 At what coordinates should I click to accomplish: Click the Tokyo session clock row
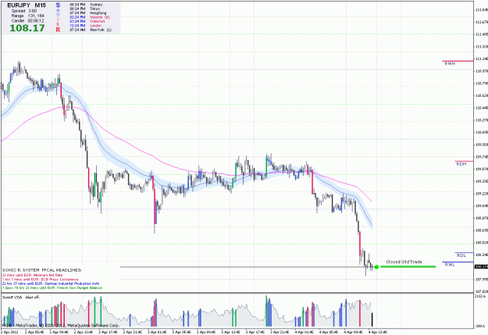tap(84, 9)
